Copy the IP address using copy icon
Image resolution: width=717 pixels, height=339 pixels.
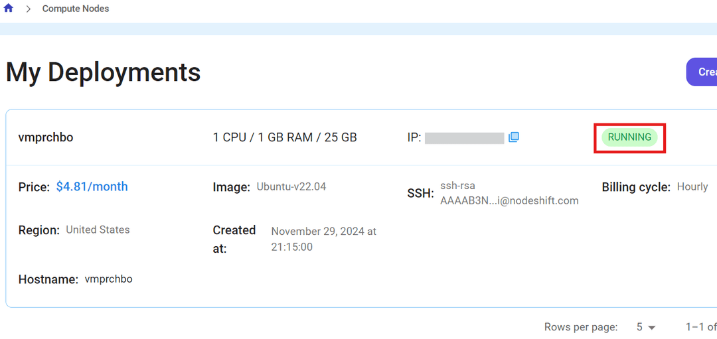point(513,137)
